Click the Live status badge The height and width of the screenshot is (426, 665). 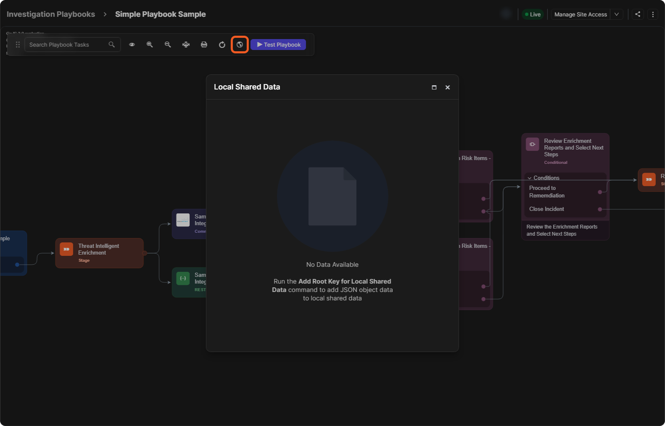[533, 14]
